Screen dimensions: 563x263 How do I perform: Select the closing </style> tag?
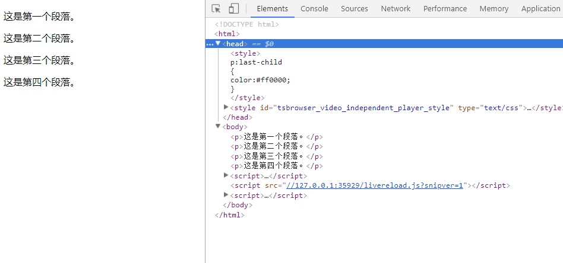pos(248,98)
